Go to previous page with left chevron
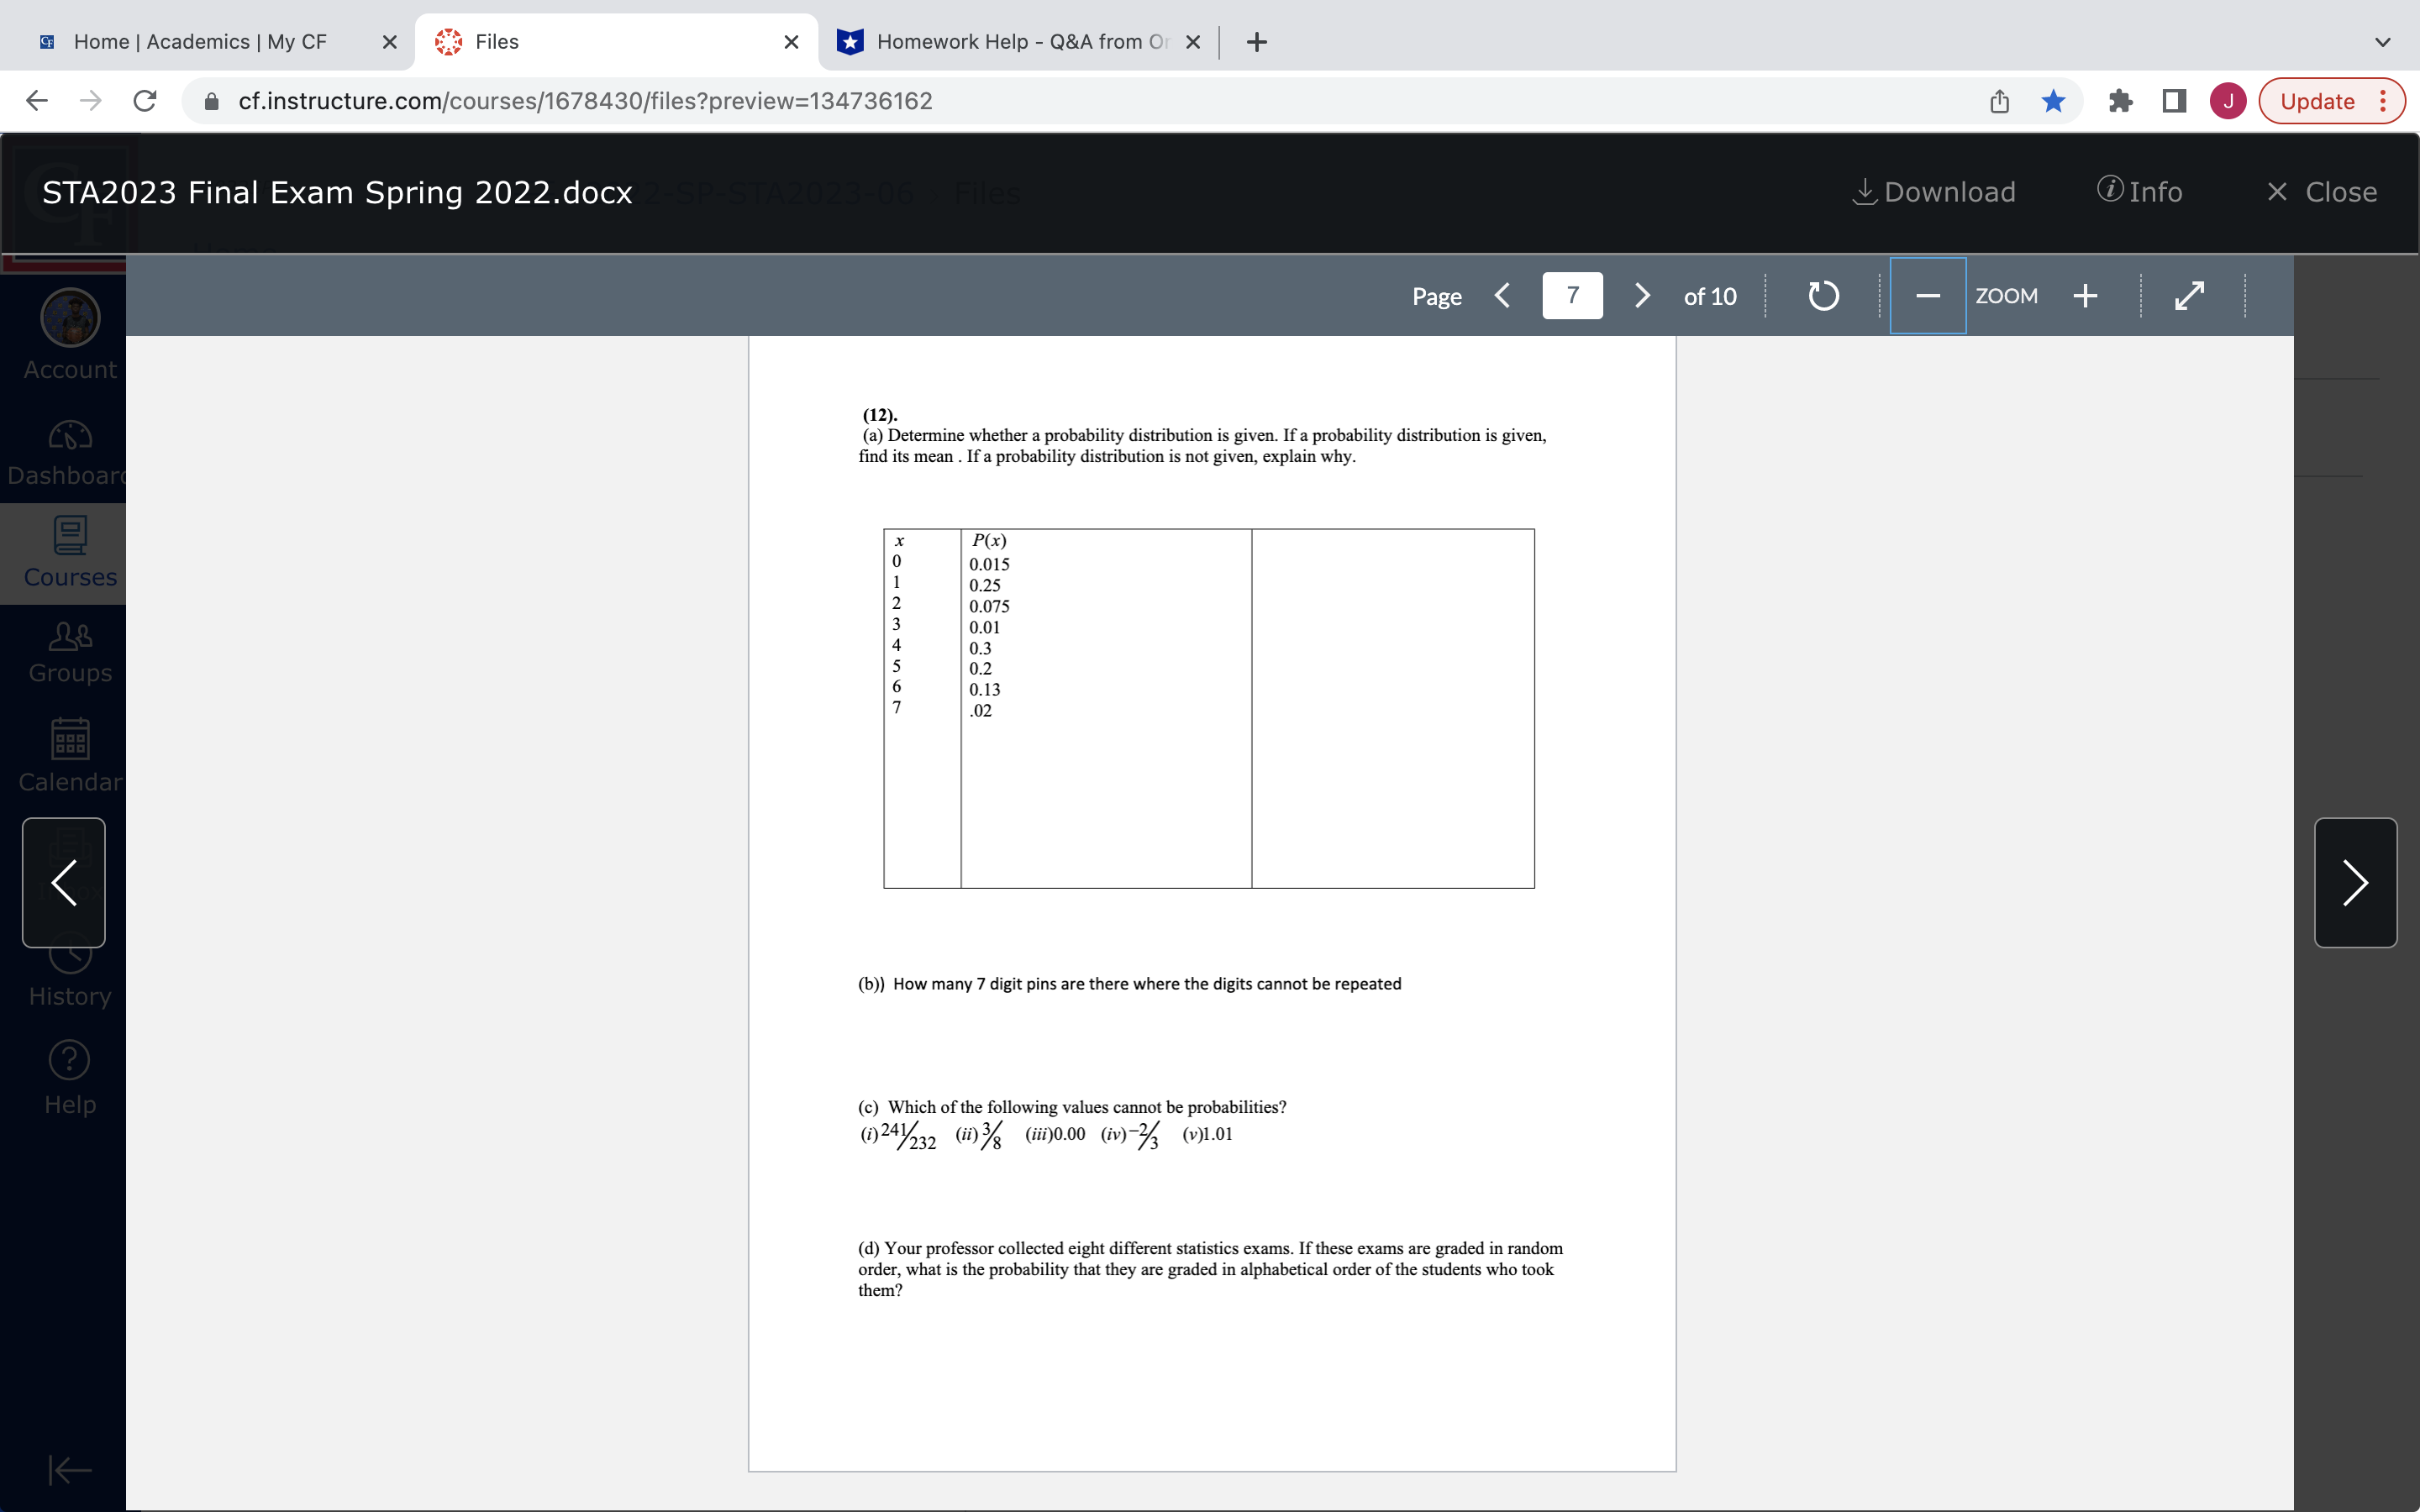The width and height of the screenshot is (2420, 1512). tap(1504, 295)
